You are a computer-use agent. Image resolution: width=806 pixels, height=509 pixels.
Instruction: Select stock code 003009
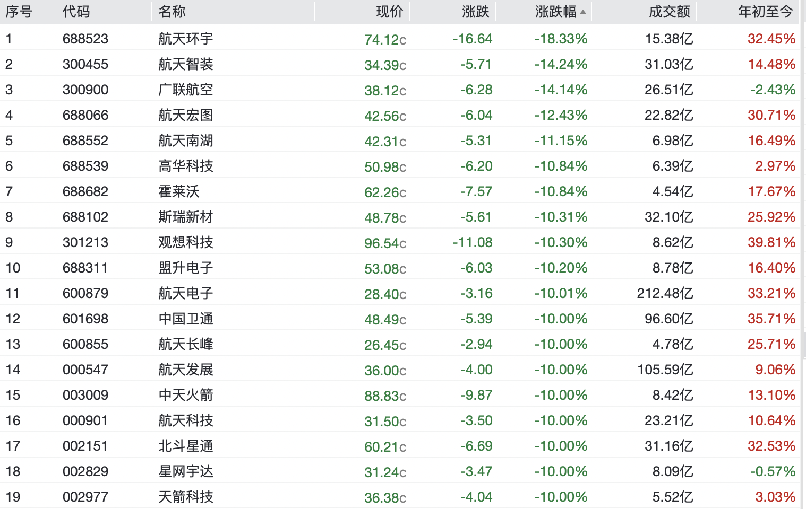tap(85, 395)
